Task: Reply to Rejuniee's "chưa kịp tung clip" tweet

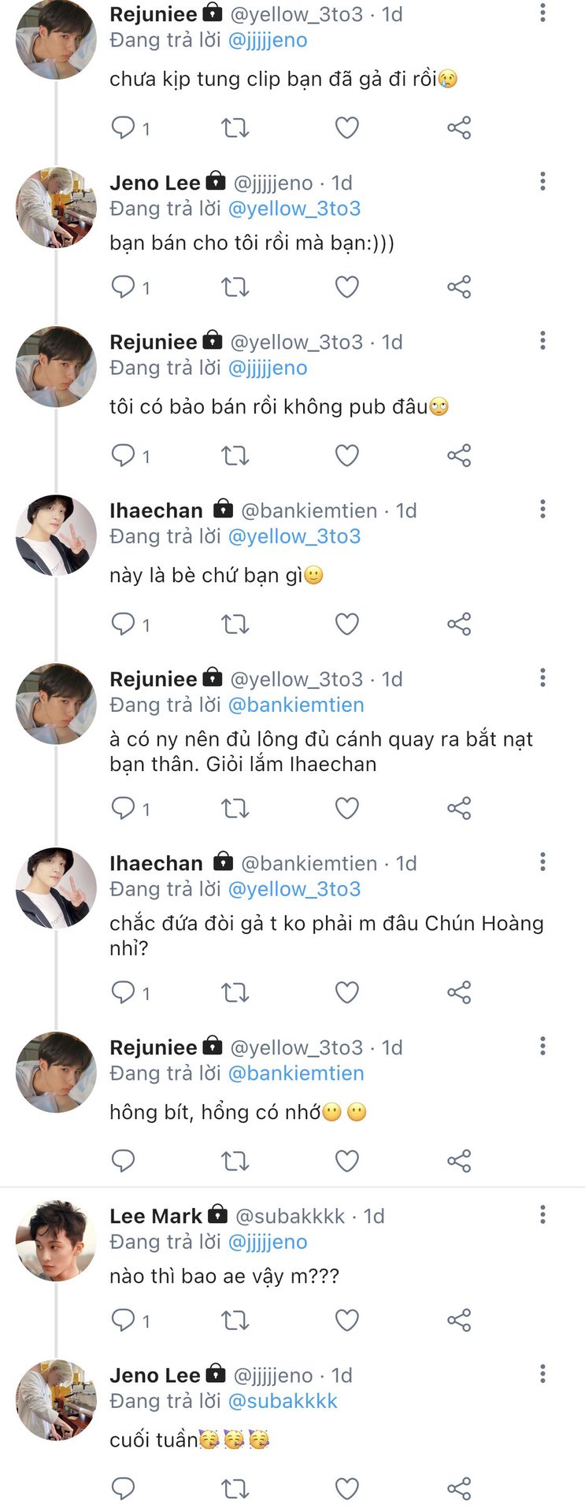Action: coord(124,128)
